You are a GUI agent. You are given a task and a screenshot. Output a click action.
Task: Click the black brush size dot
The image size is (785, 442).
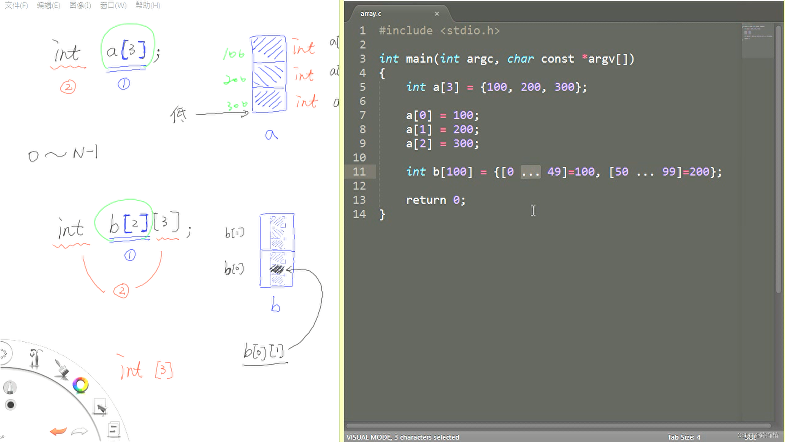pyautogui.click(x=11, y=405)
